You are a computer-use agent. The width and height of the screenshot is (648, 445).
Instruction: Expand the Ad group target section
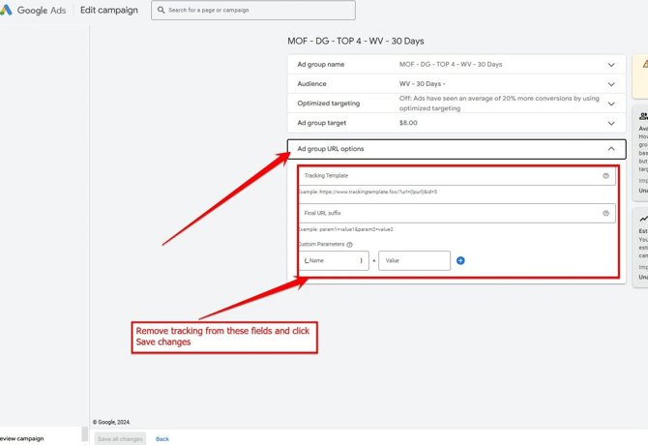point(610,124)
